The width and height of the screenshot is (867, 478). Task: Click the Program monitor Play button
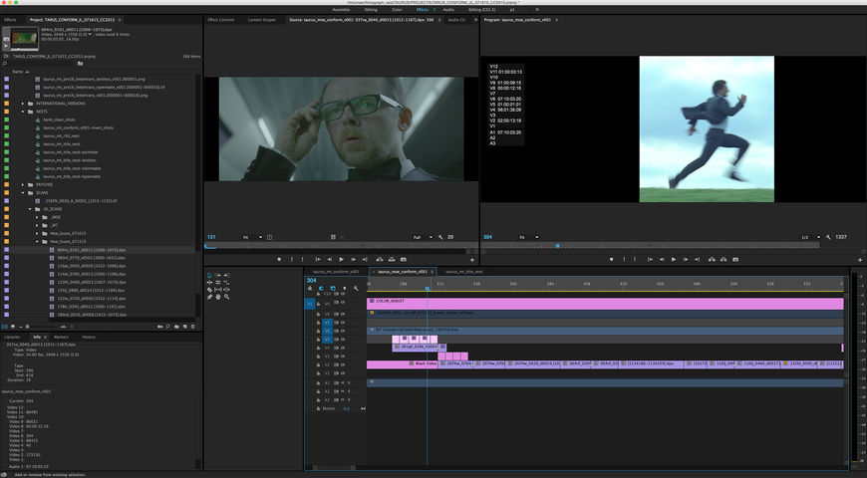point(674,259)
